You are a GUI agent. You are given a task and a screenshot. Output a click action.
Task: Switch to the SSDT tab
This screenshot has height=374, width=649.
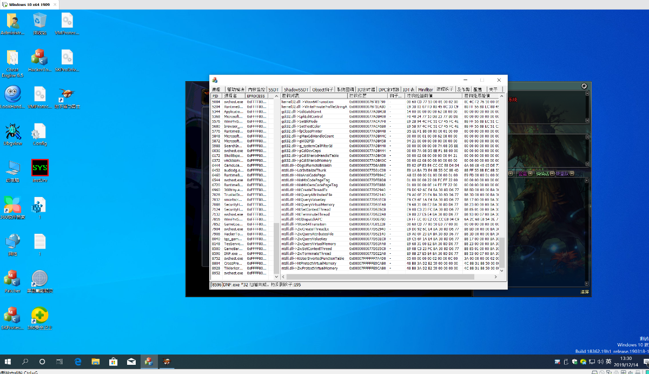274,89
